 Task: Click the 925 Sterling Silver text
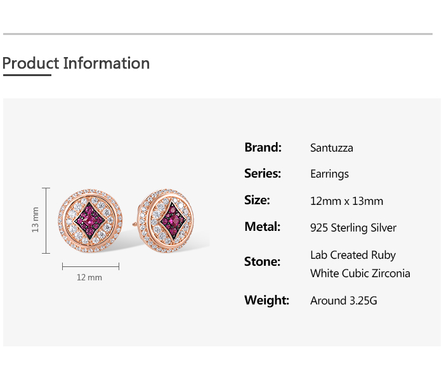coord(353,228)
